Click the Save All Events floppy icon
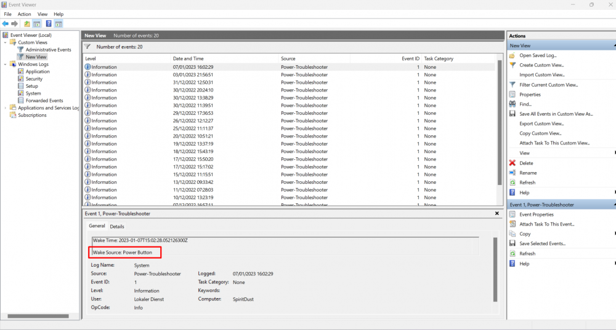Image resolution: width=616 pixels, height=330 pixels. (x=513, y=114)
